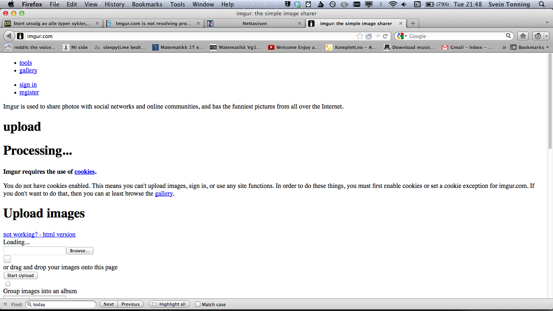Close the Find bar with the x icon
Screen dimensions: 553x311
(5, 304)
